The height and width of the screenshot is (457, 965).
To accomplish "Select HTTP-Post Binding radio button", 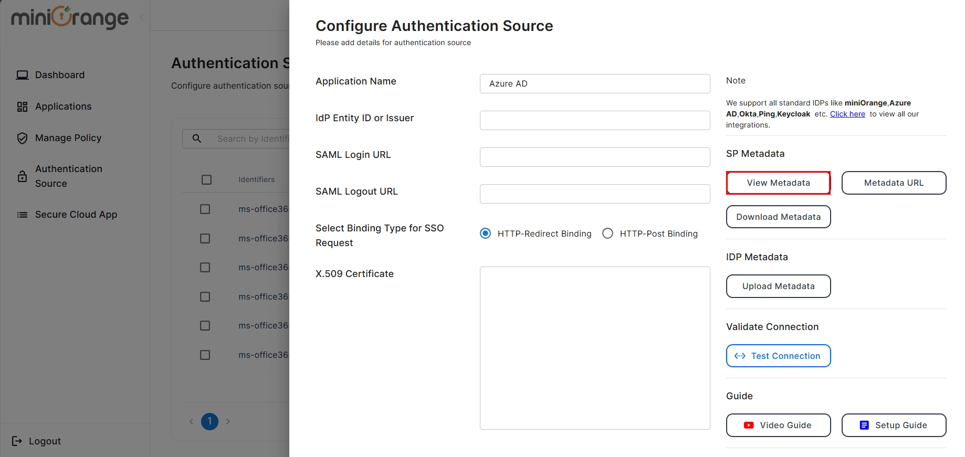I will click(607, 233).
